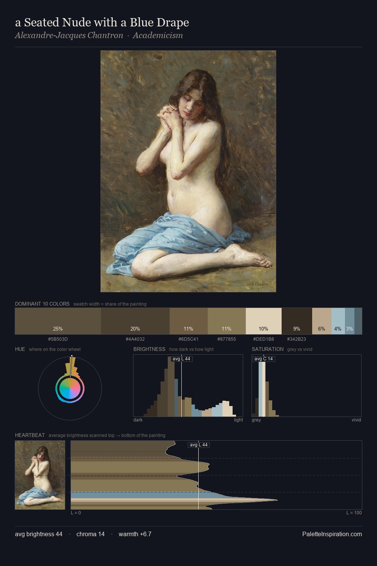Click hex code #4A4032

point(135,339)
